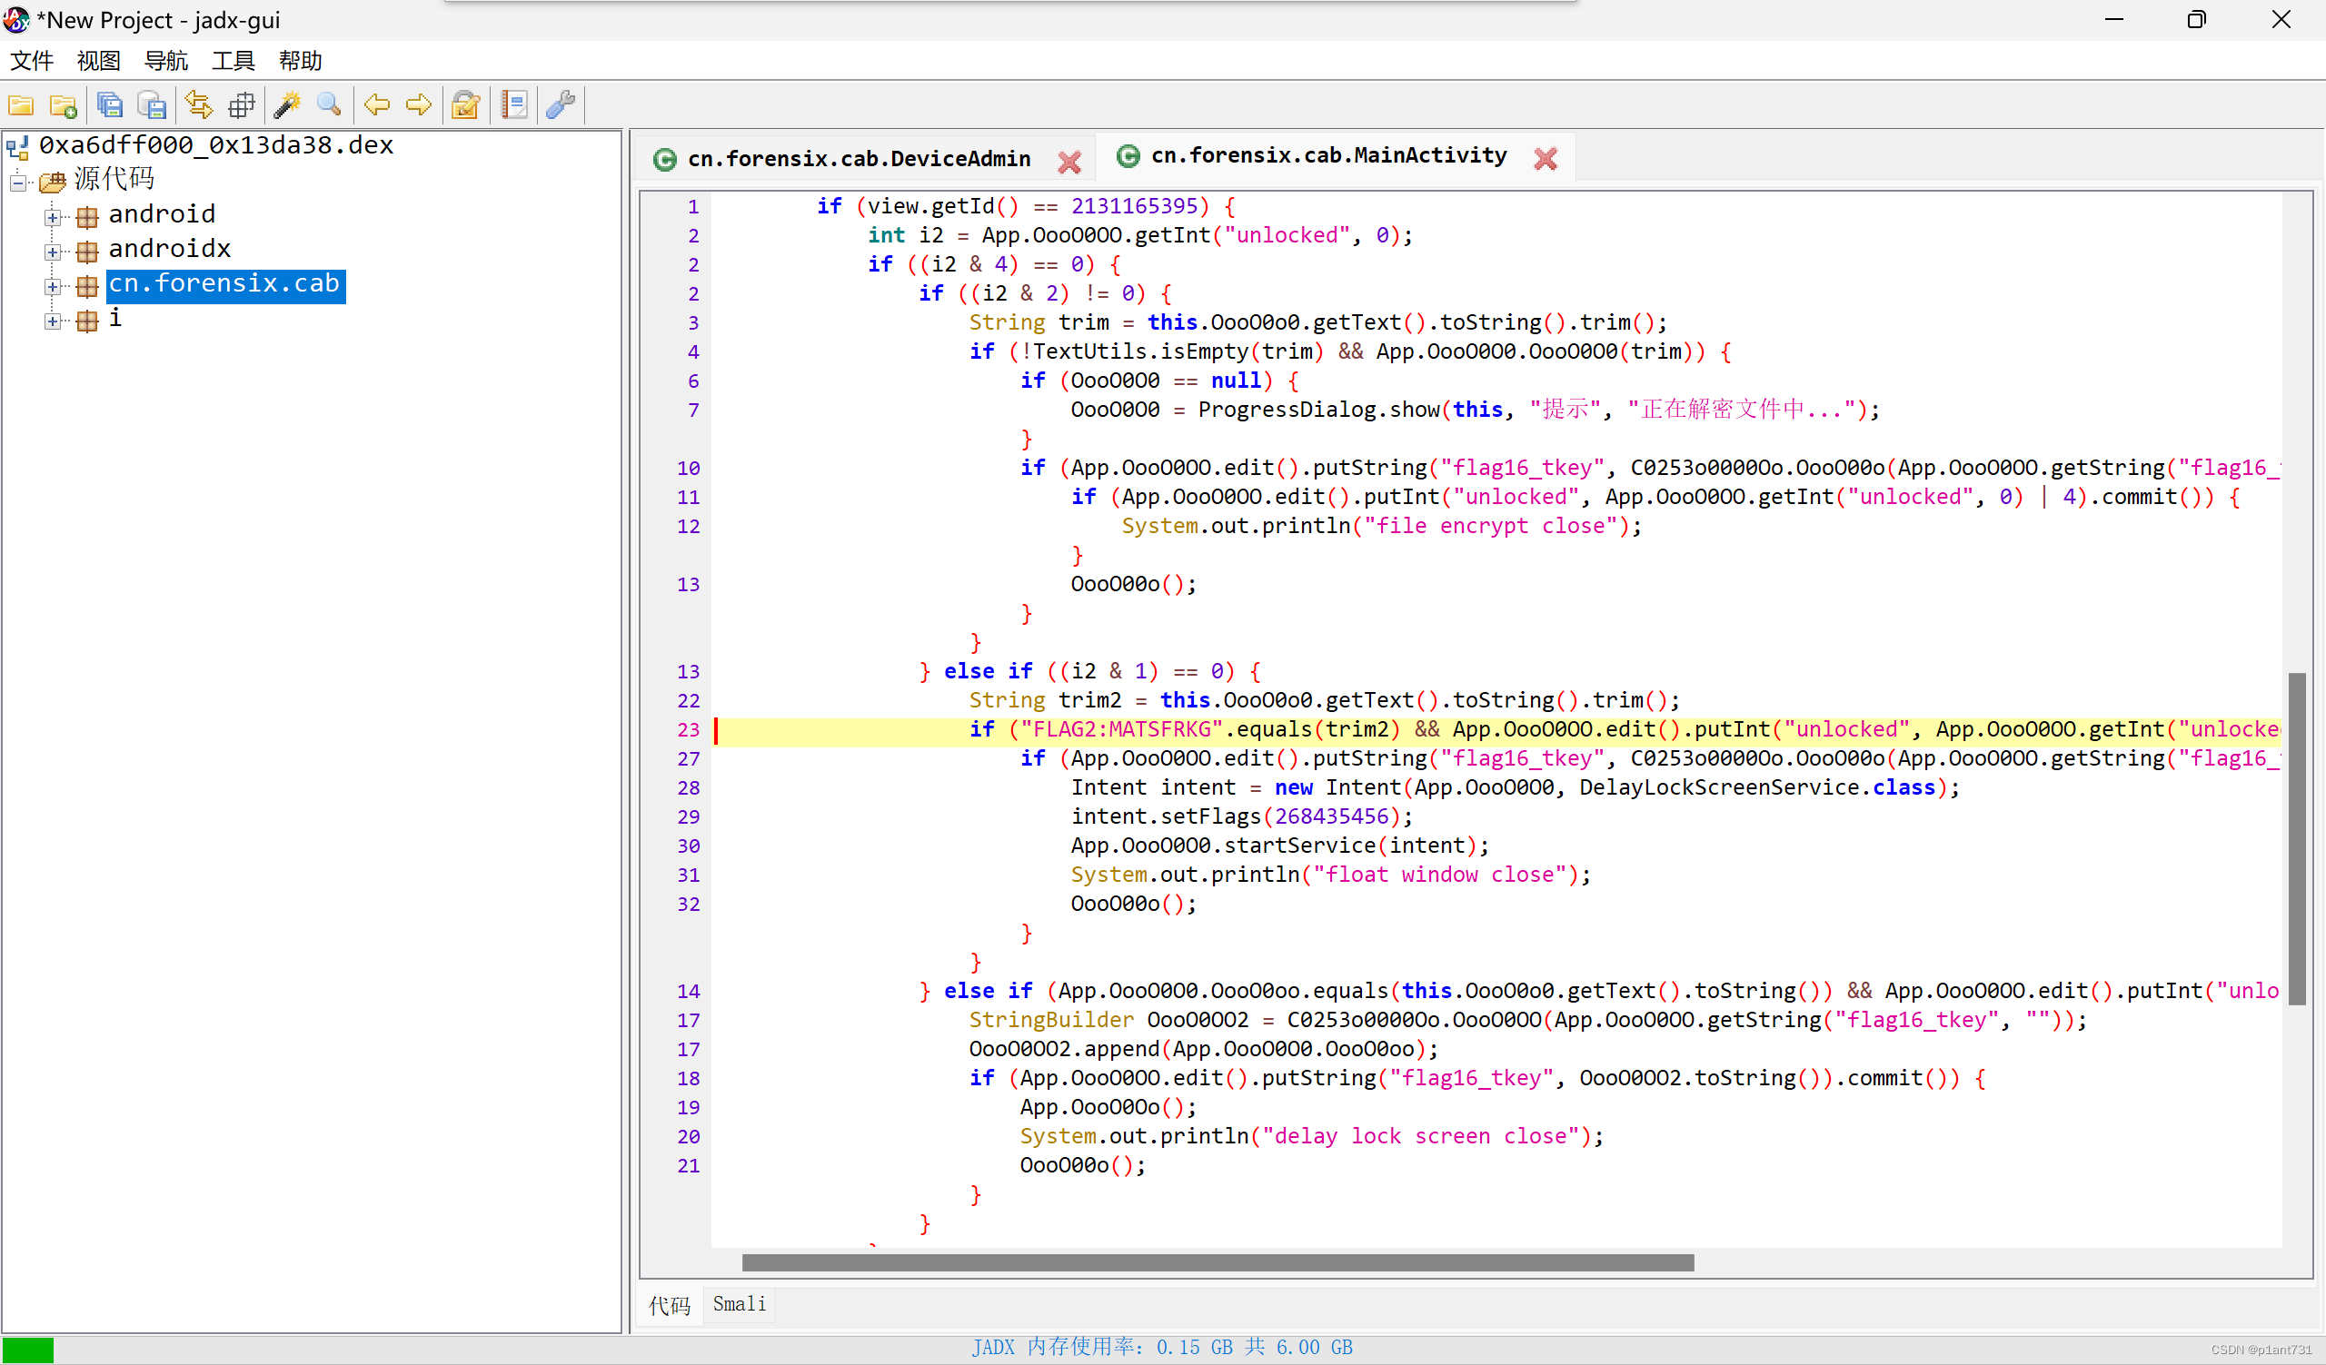The width and height of the screenshot is (2326, 1365).
Task: Switch to the 代码 view tab
Action: [671, 1305]
